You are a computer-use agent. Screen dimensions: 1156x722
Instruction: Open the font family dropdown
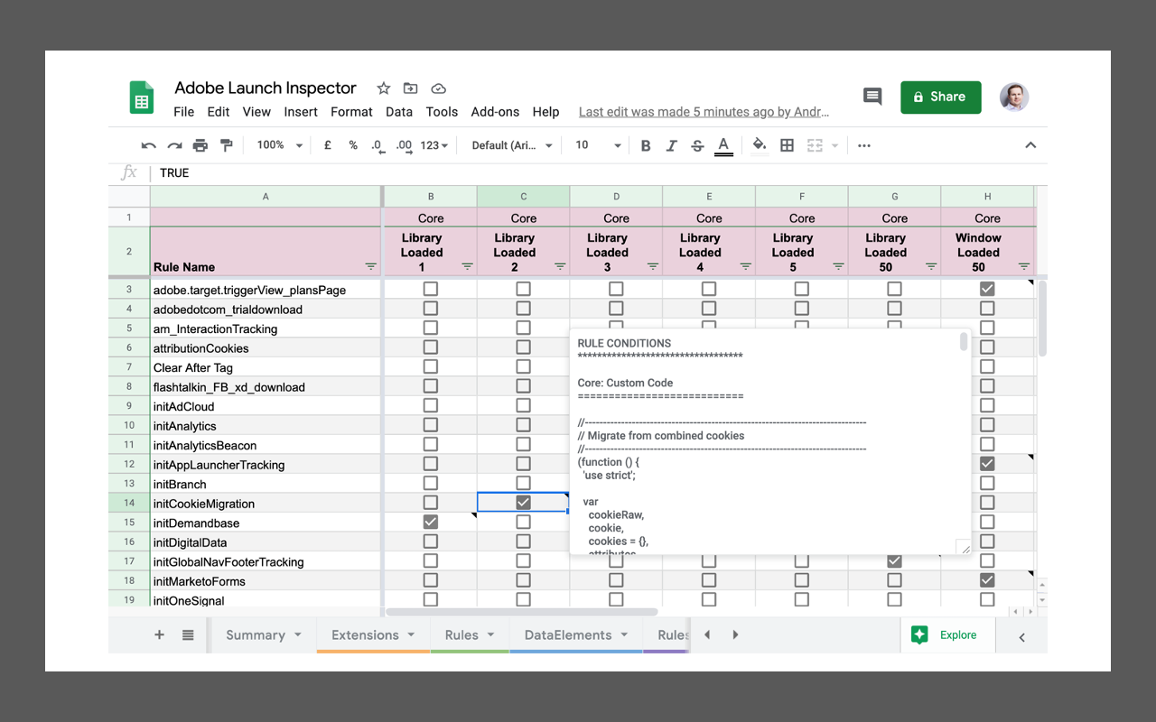click(512, 145)
